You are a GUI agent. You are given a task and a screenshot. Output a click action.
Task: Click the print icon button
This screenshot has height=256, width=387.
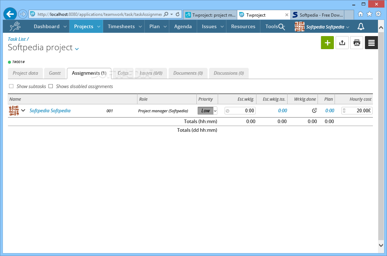click(357, 43)
